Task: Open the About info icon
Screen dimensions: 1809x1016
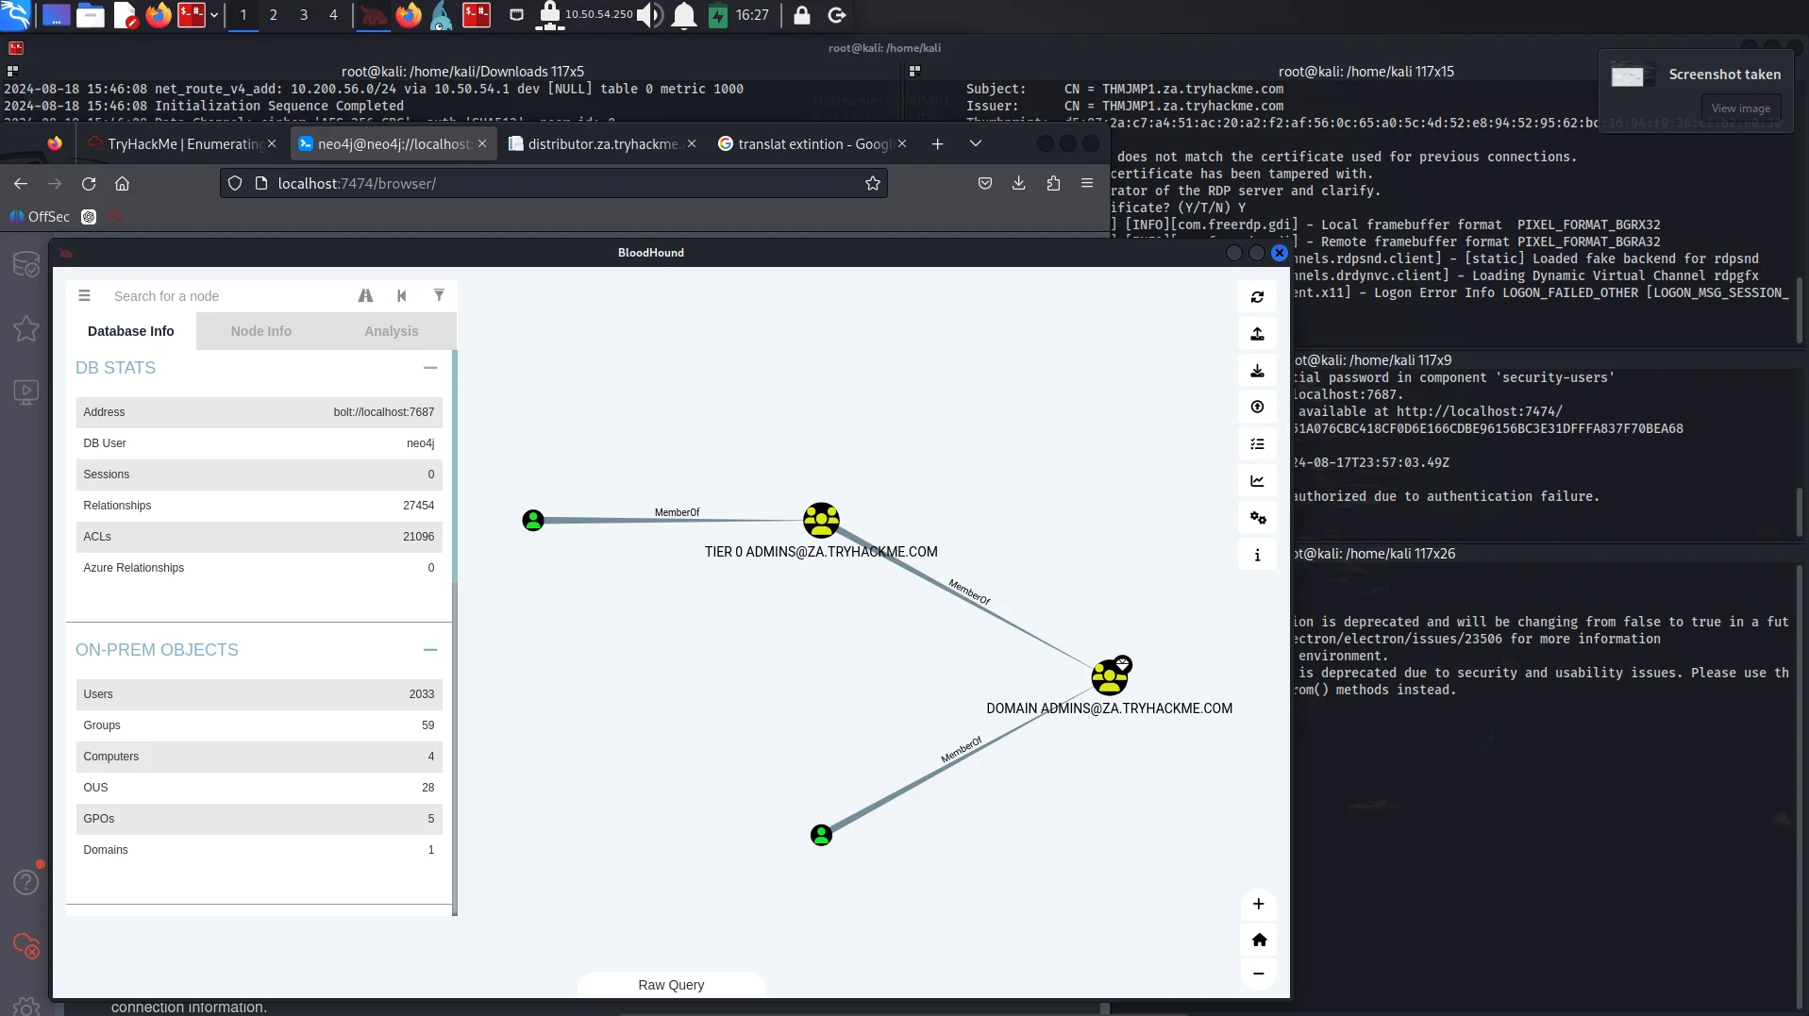Action: pos(1257,555)
